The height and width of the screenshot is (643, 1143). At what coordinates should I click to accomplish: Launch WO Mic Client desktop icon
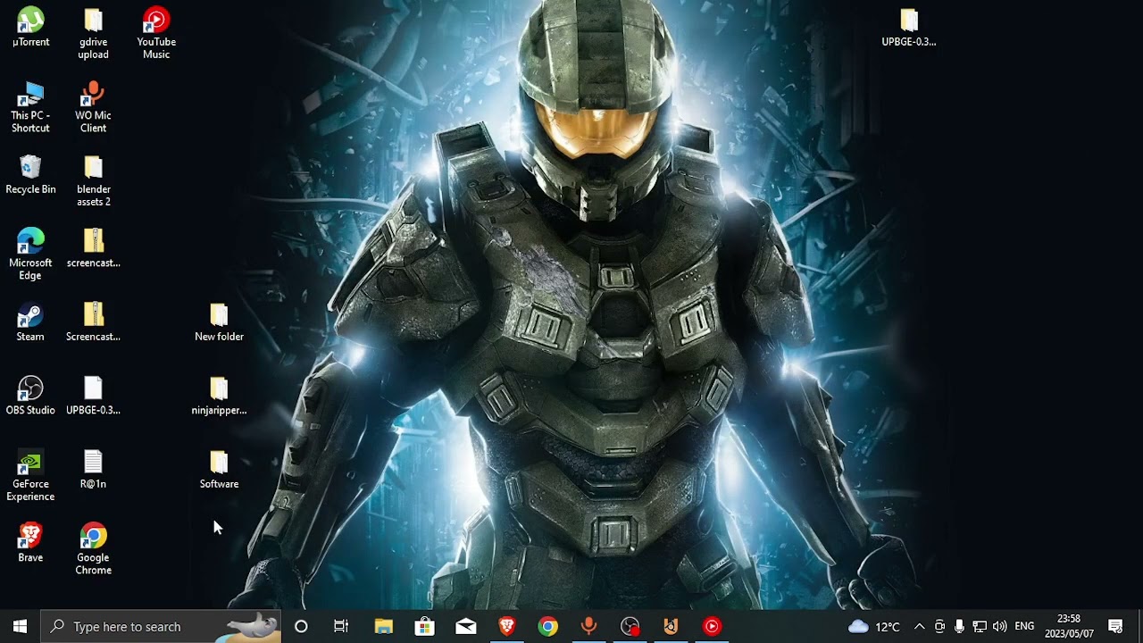(93, 107)
